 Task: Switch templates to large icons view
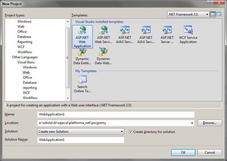pyautogui.click(x=213, y=14)
